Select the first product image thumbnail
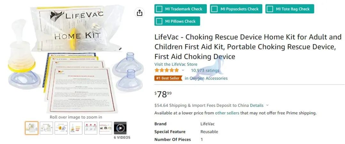 click(x=32, y=128)
